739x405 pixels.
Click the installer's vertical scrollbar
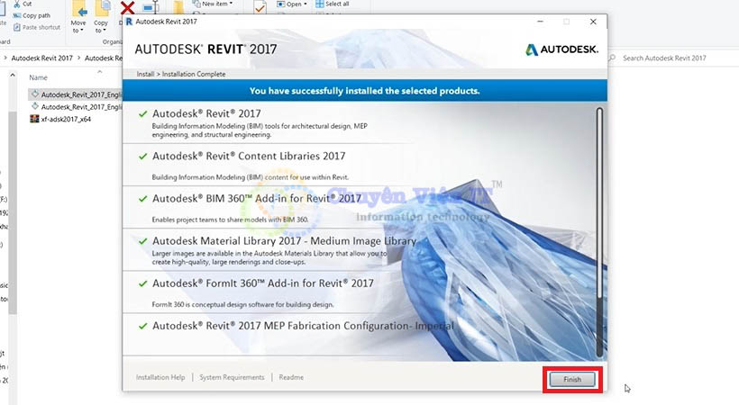coord(599,232)
